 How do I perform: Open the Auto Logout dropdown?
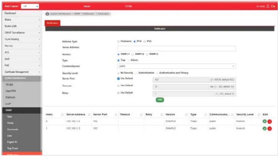click(30, 6)
